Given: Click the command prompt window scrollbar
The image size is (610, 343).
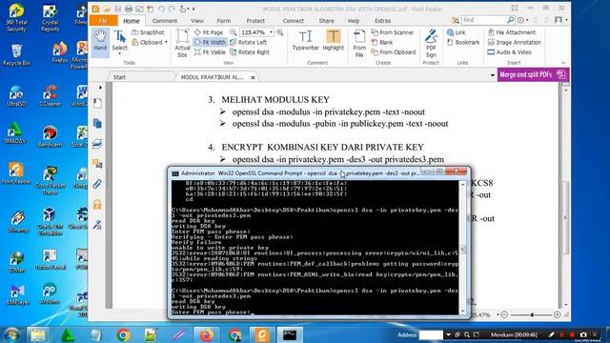Looking at the screenshot, I should pyautogui.click(x=462, y=248).
